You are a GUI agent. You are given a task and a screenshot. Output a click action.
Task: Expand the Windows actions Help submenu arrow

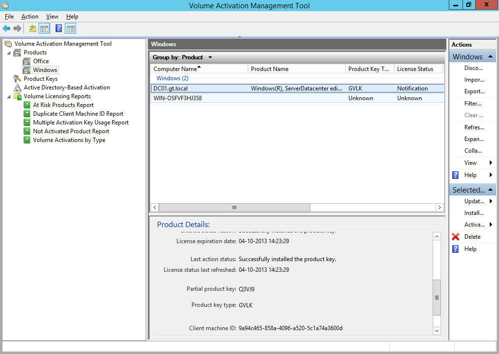coord(491,175)
